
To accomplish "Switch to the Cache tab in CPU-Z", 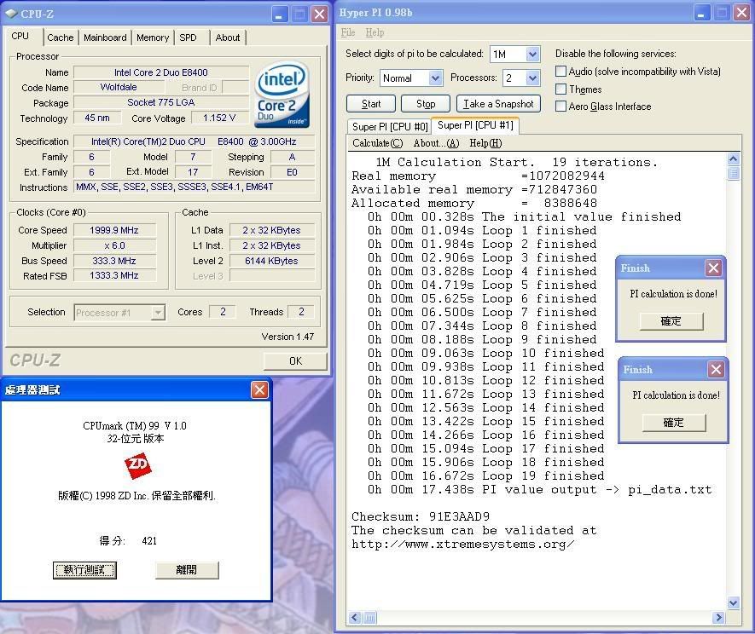I will 61,37.
